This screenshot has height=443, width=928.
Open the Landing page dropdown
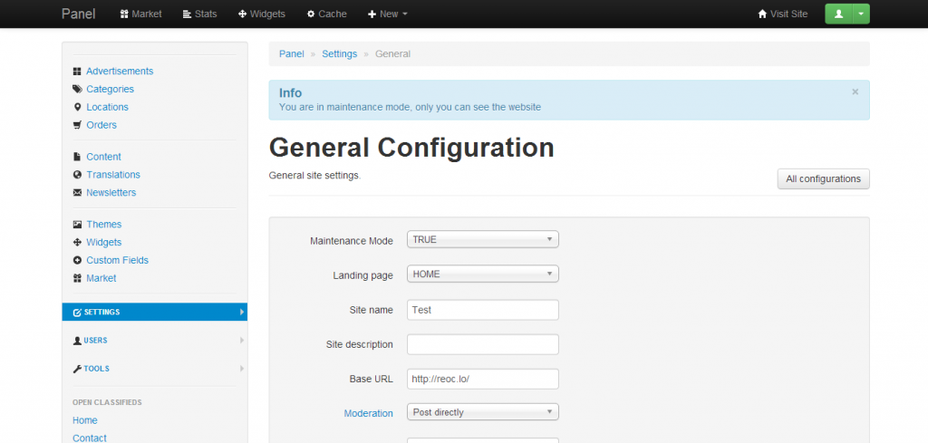click(x=482, y=274)
